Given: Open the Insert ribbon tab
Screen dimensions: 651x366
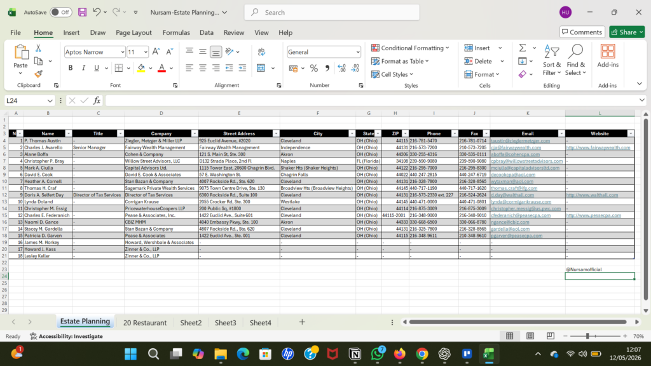Looking at the screenshot, I should (71, 32).
